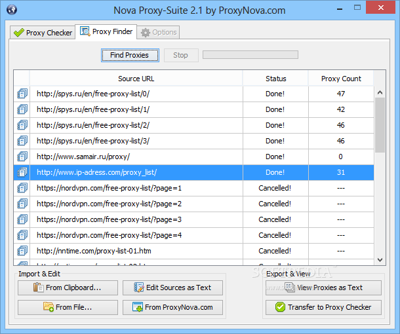Open View Proxies as Text label
The image size is (400, 334).
[330, 288]
